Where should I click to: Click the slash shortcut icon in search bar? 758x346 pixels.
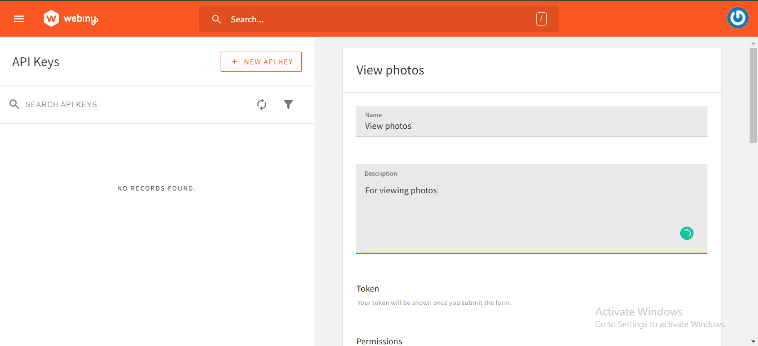pos(541,19)
